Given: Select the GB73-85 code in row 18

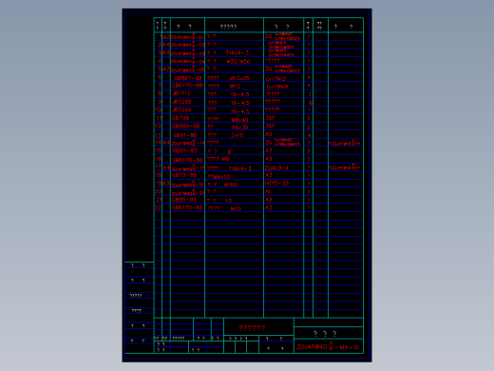Looking at the screenshot, I should [184, 175].
